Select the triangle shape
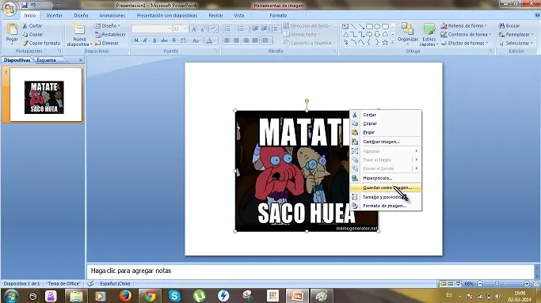The image size is (541, 303). coord(345,34)
